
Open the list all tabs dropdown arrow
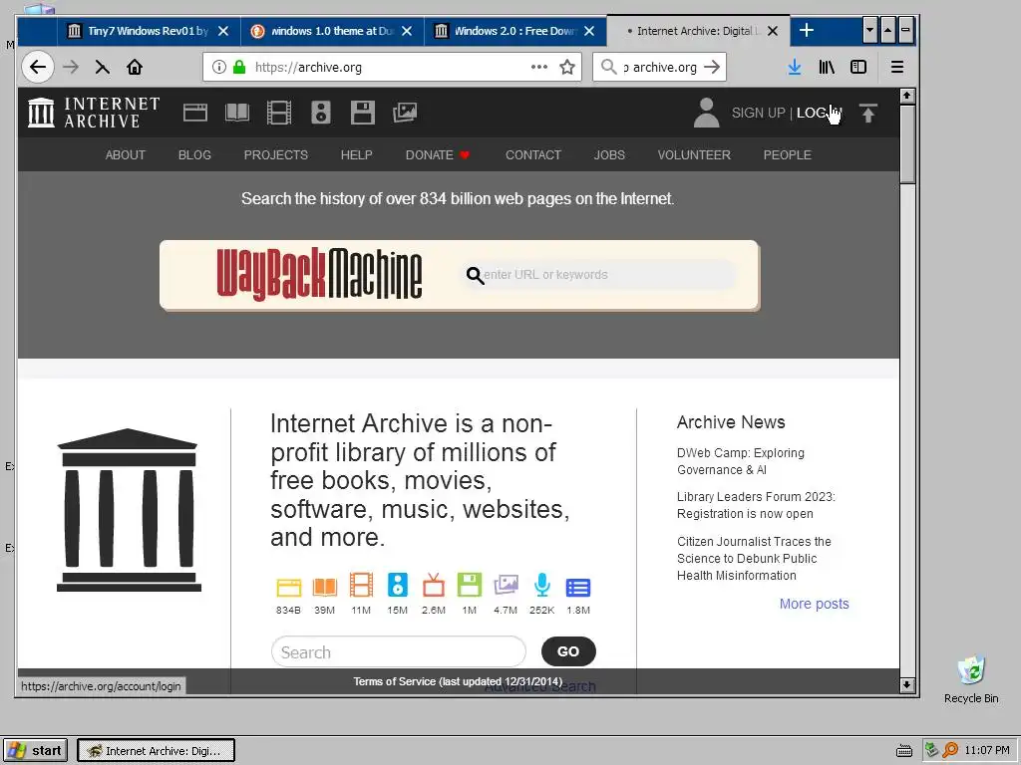tap(869, 30)
